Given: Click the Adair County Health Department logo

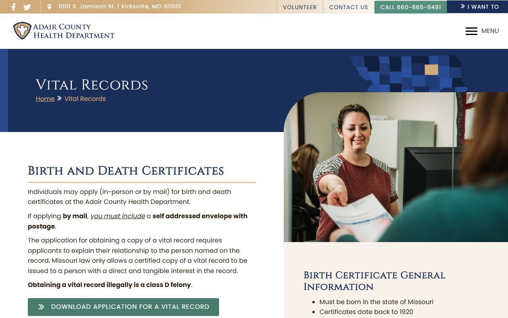Looking at the screenshot, I should (64, 31).
